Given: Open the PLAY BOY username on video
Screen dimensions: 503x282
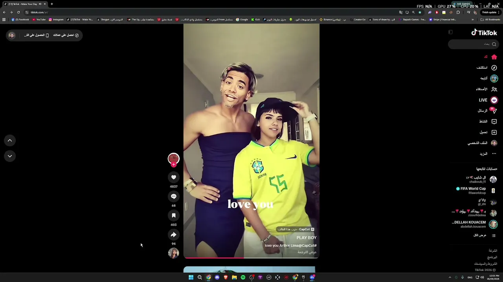Looking at the screenshot, I should [307, 238].
